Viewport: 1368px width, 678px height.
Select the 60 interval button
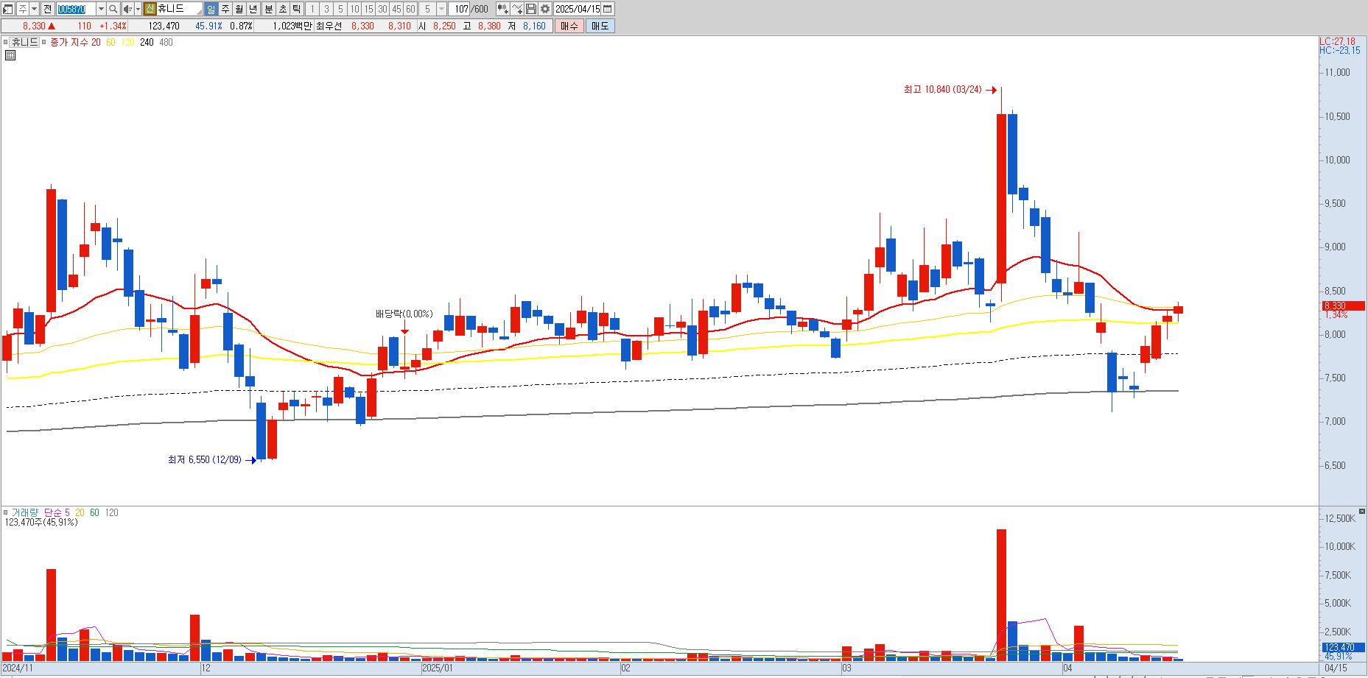point(410,9)
